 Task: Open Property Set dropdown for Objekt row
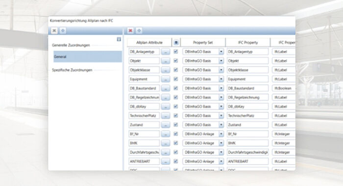pyautogui.click(x=221, y=61)
